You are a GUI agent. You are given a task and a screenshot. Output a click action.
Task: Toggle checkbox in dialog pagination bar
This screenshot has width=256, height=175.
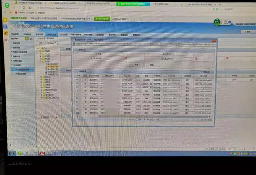(137, 120)
